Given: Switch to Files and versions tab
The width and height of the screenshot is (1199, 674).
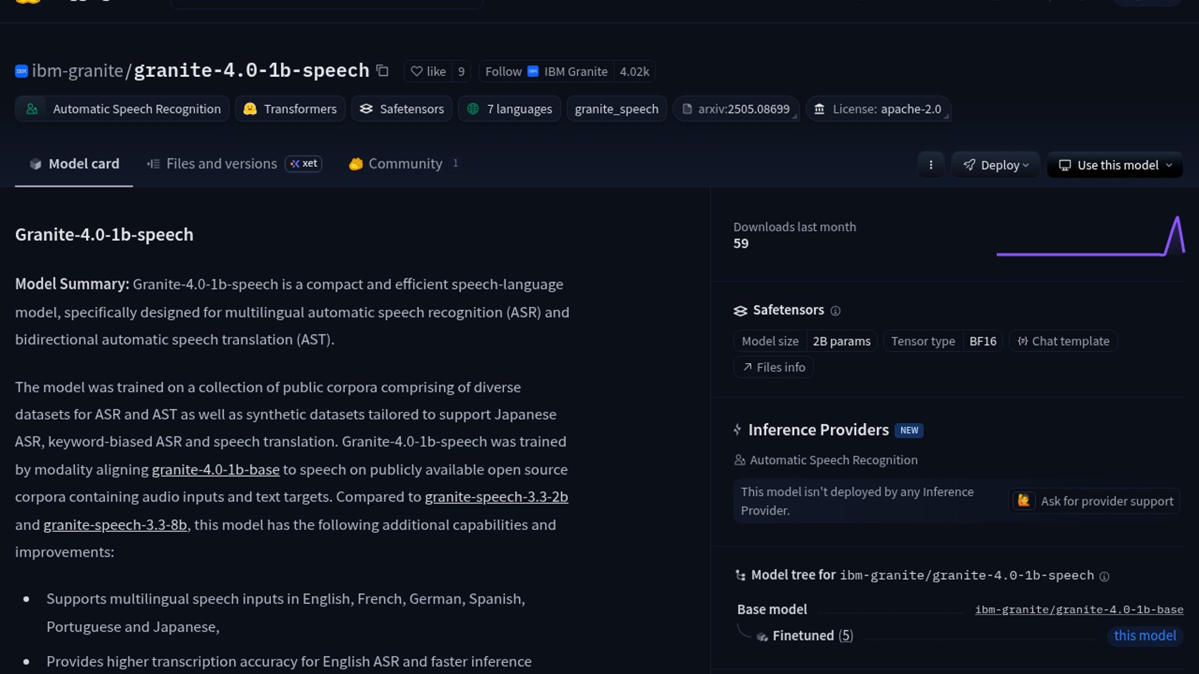Looking at the screenshot, I should pos(221,164).
